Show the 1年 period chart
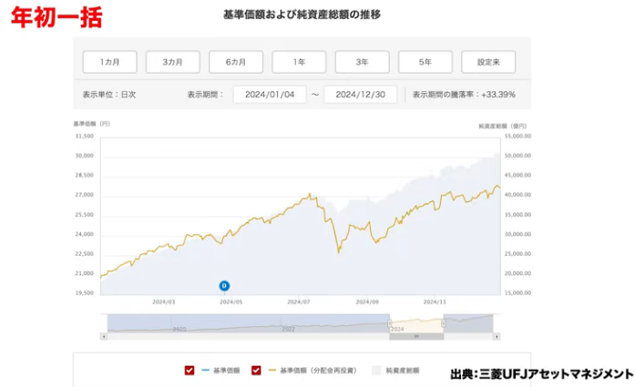This screenshot has width=635, height=387. pos(298,62)
